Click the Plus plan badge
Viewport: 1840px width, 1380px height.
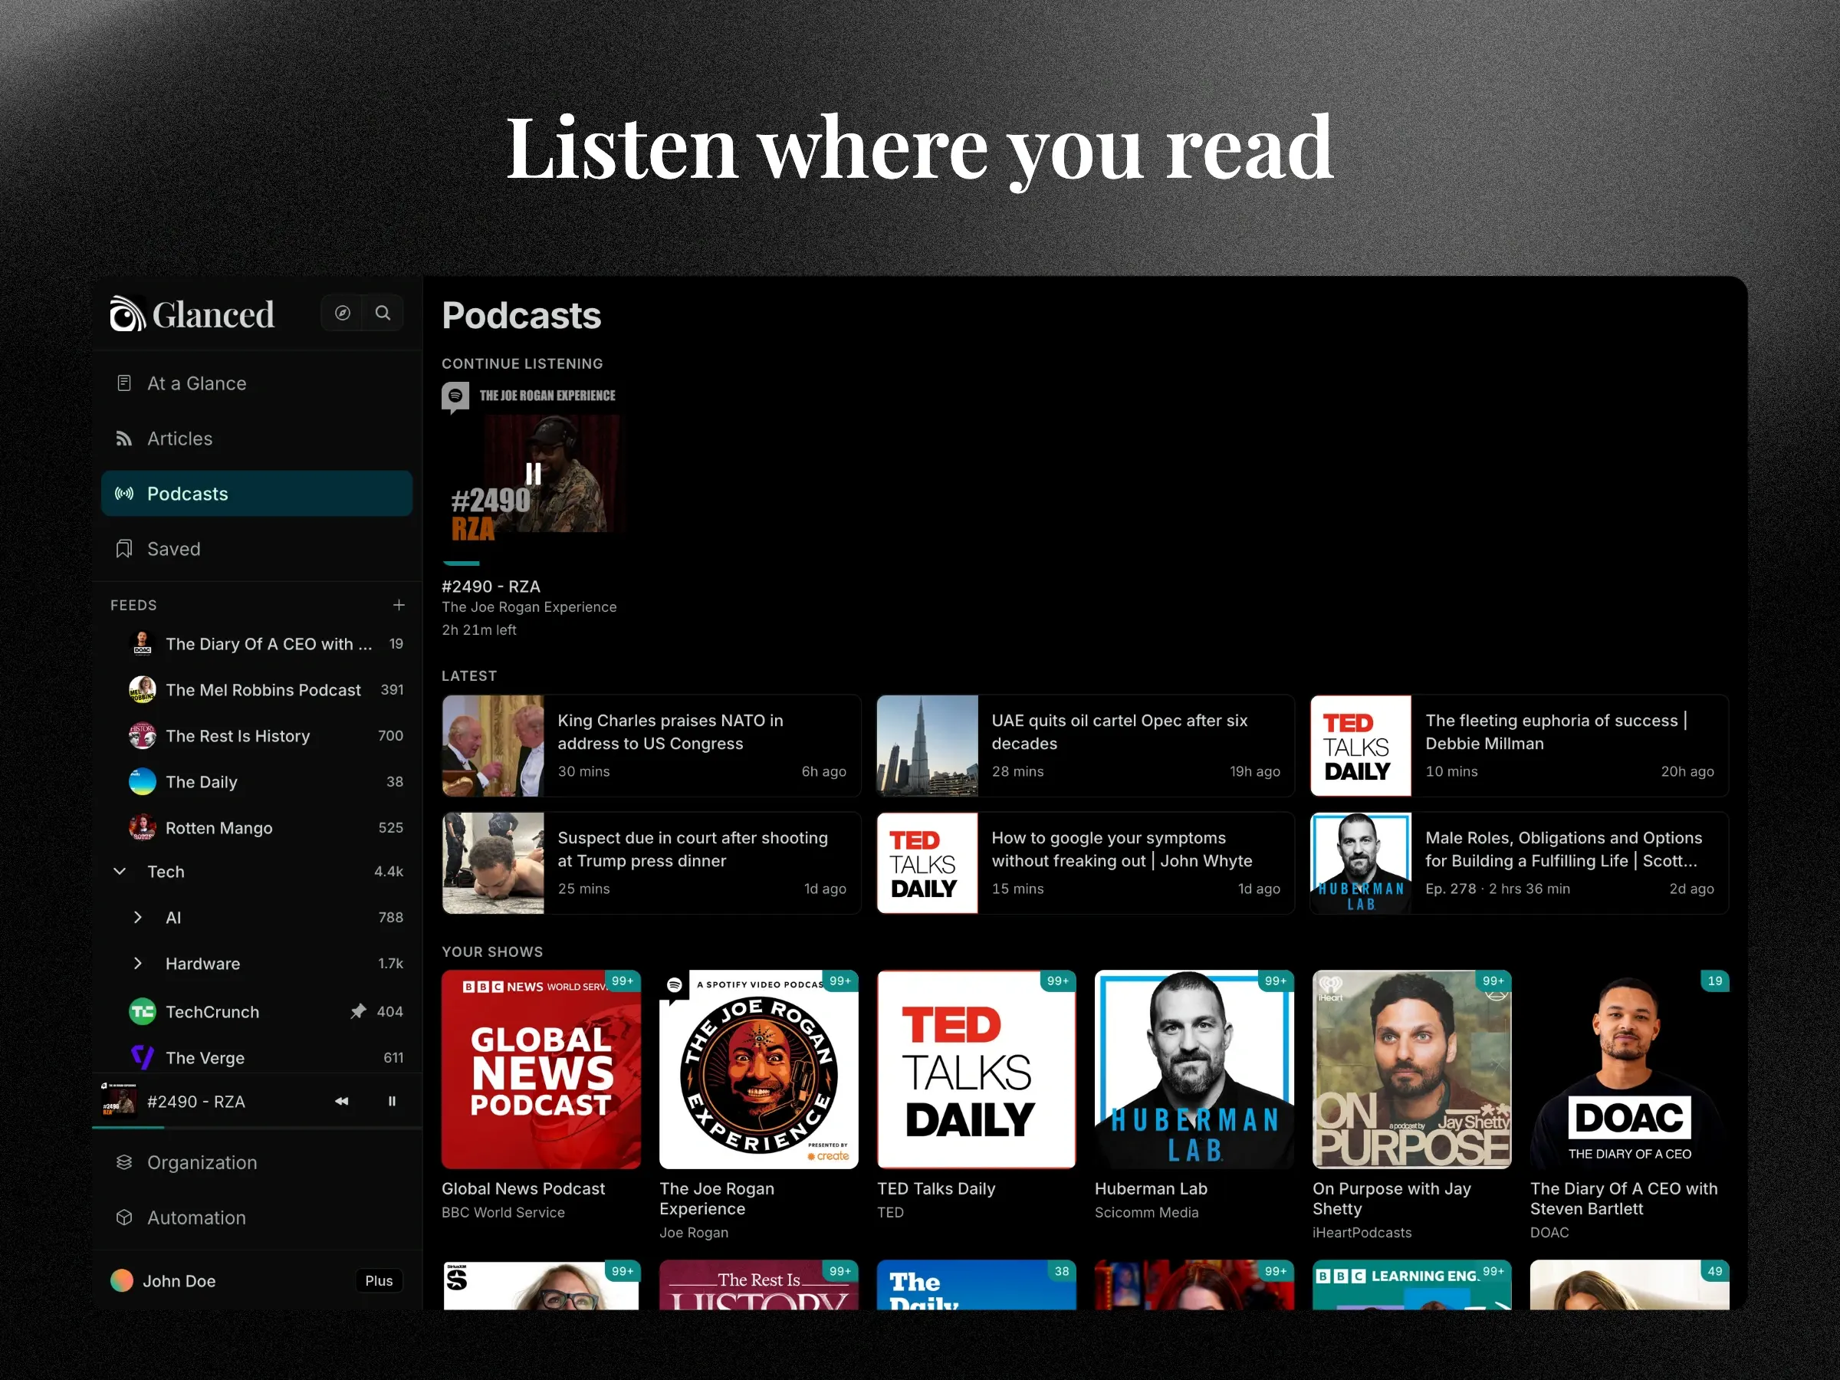click(379, 1280)
